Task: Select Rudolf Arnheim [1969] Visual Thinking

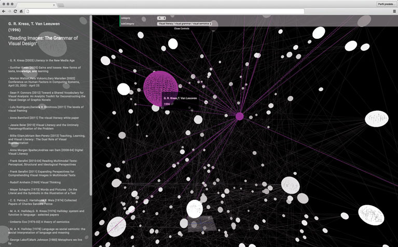Action: click(34, 182)
